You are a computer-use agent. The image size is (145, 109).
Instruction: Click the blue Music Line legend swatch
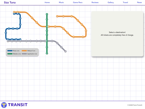(10, 51)
